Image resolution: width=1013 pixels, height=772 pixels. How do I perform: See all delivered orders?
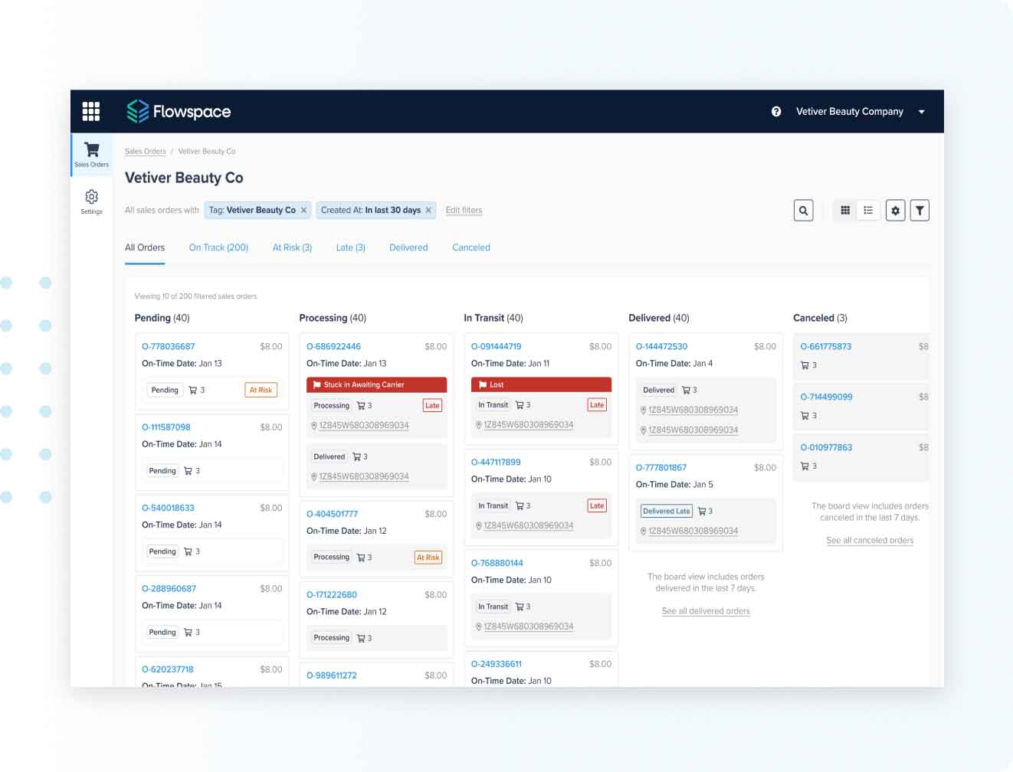point(705,610)
